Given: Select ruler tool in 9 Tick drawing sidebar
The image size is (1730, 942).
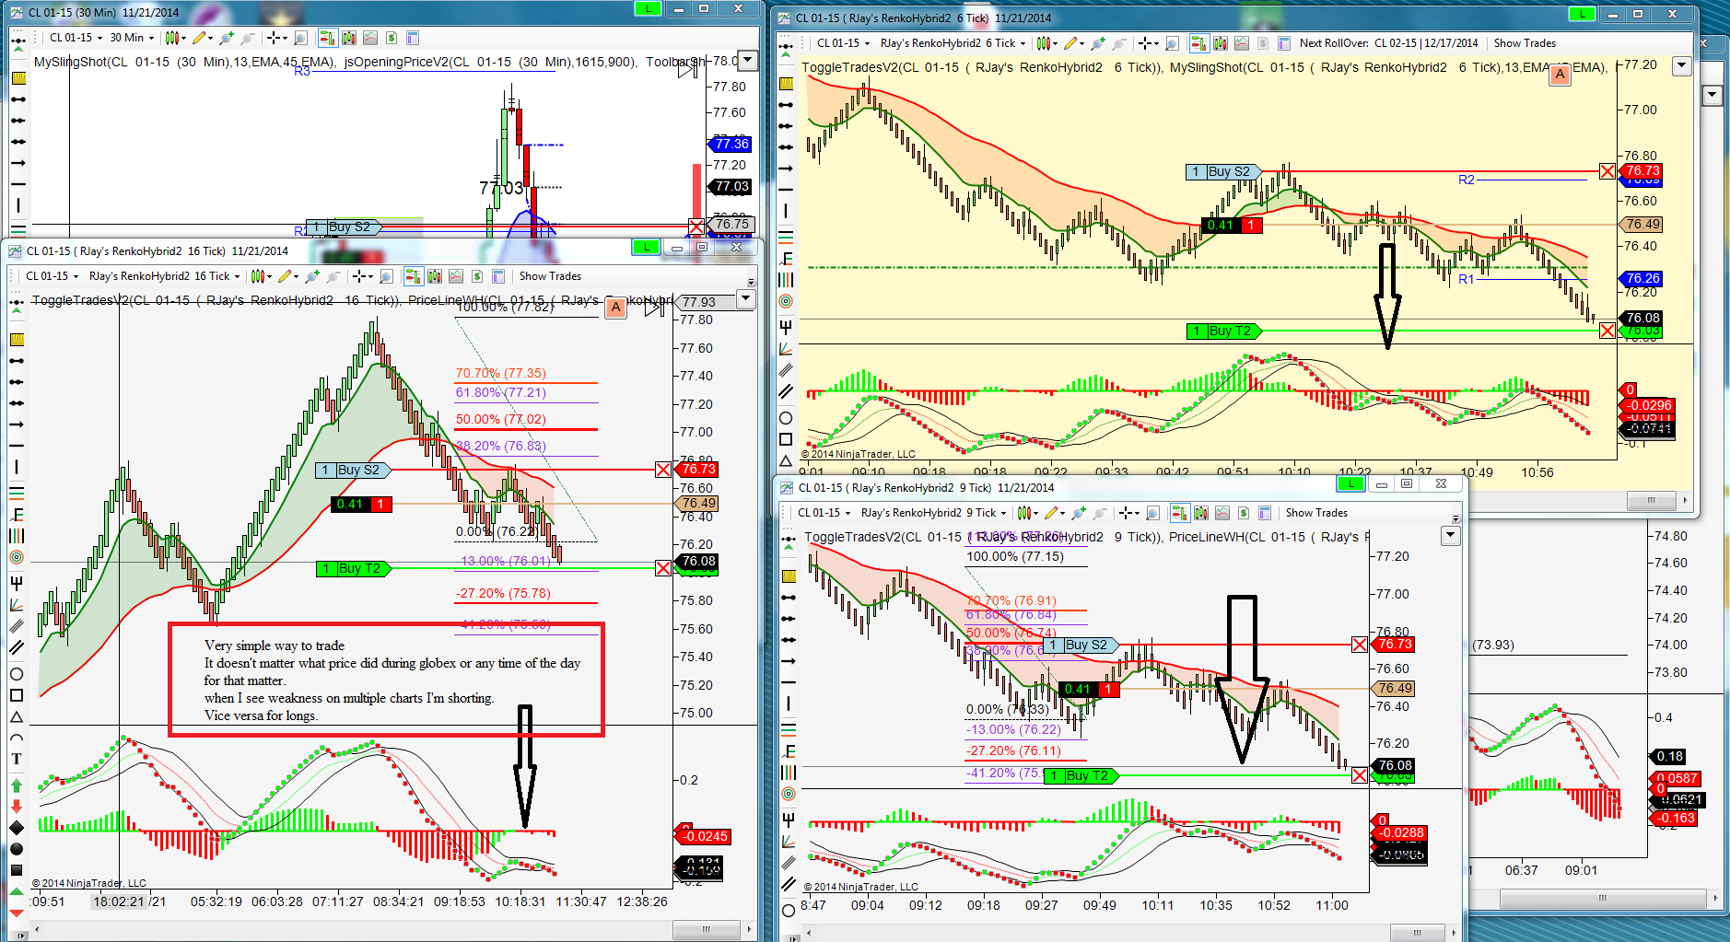Looking at the screenshot, I should (789, 576).
